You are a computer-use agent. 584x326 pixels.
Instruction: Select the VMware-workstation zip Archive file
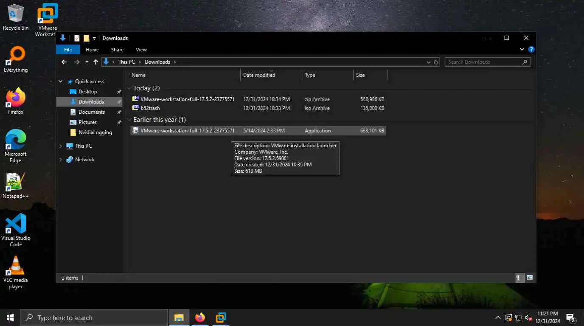click(x=258, y=99)
